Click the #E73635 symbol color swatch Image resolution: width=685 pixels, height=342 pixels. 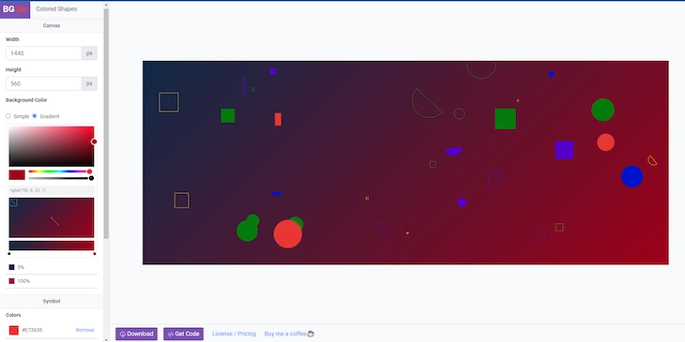coord(13,330)
